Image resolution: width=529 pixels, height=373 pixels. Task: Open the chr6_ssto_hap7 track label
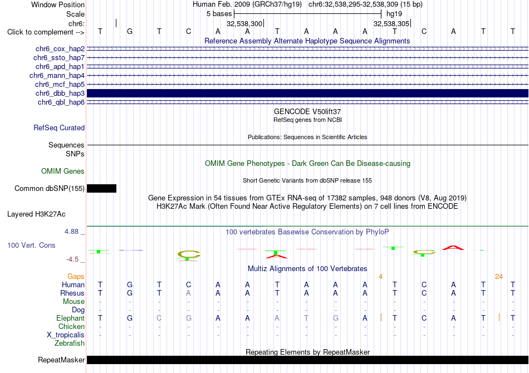[58, 58]
